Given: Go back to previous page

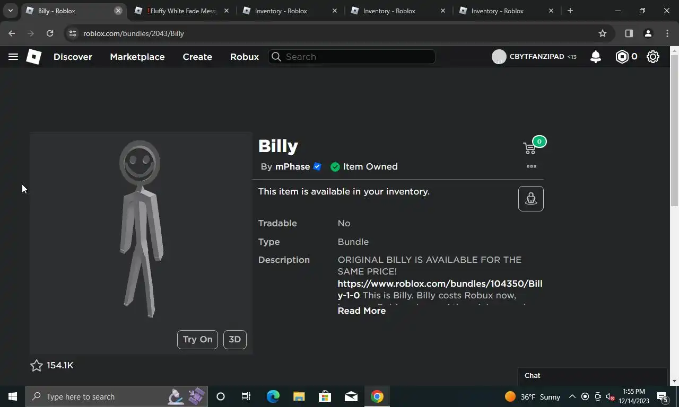Looking at the screenshot, I should (x=12, y=33).
